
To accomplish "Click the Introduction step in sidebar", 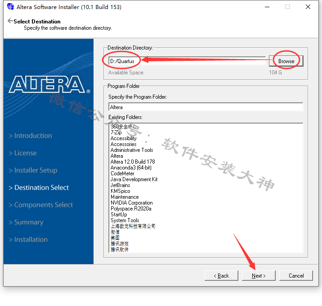I will (31, 136).
